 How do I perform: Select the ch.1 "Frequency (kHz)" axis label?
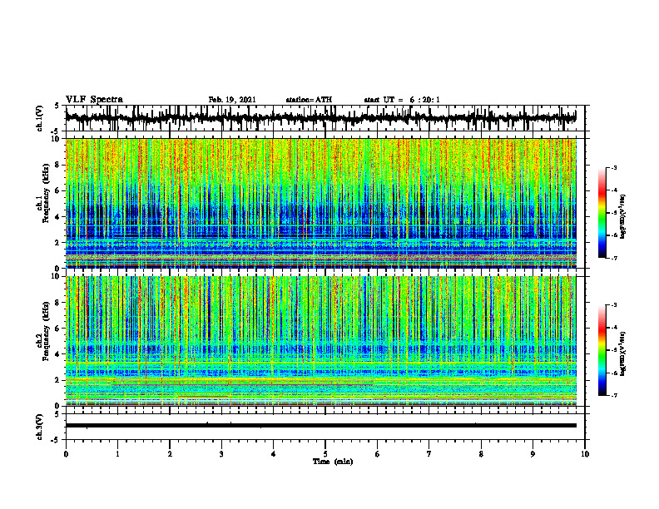[x=46, y=192]
